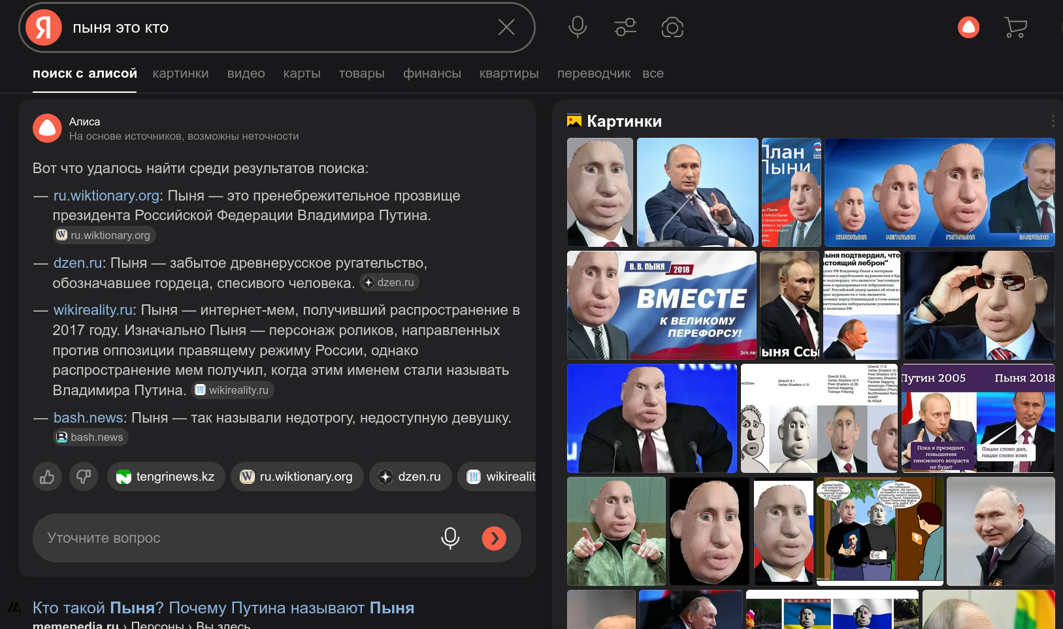Select the поиск с алисой tab
Screen dimensions: 1063x629
coord(85,73)
